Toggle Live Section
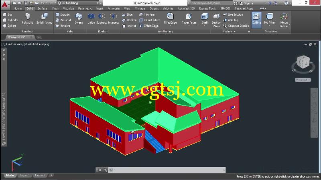Viewport: 321px width, 180px height. (x=233, y=14)
